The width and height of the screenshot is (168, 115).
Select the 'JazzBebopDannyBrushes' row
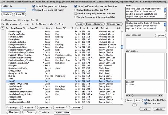coord(63,92)
